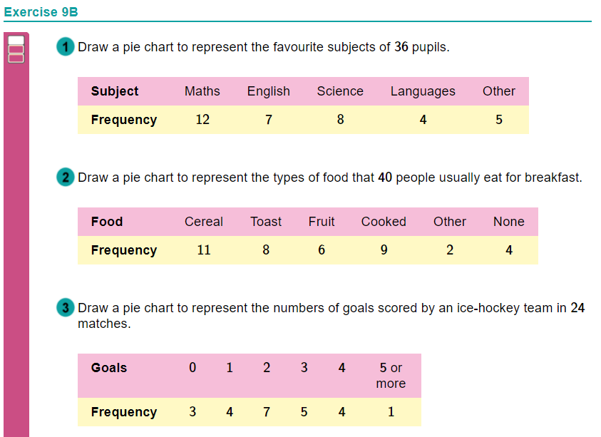Click the Exercise 9B heading
601x437 pixels.
tap(41, 12)
